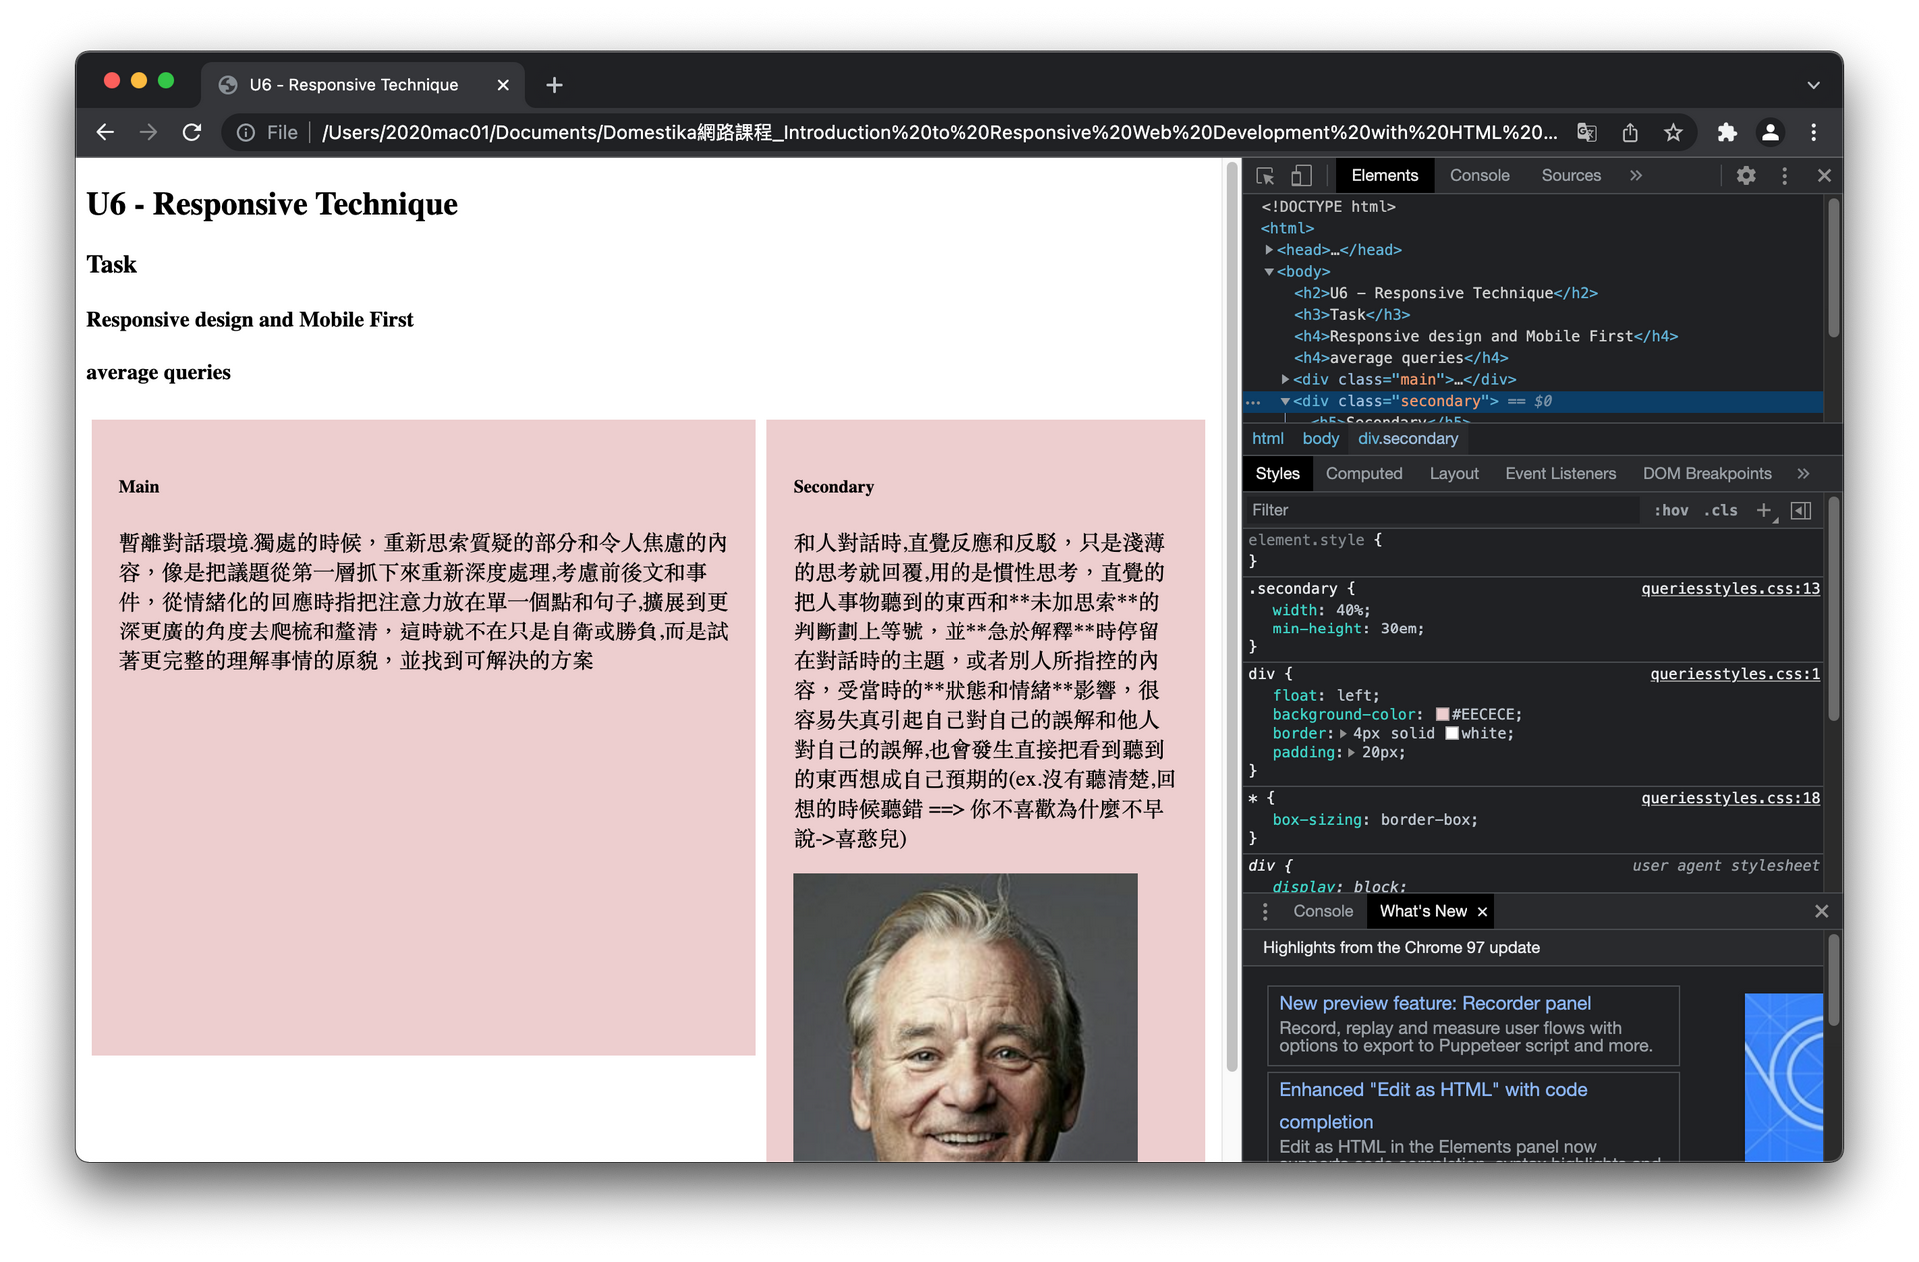Expand the div class main node
Viewport: 1919px width, 1262px height.
pyautogui.click(x=1285, y=380)
